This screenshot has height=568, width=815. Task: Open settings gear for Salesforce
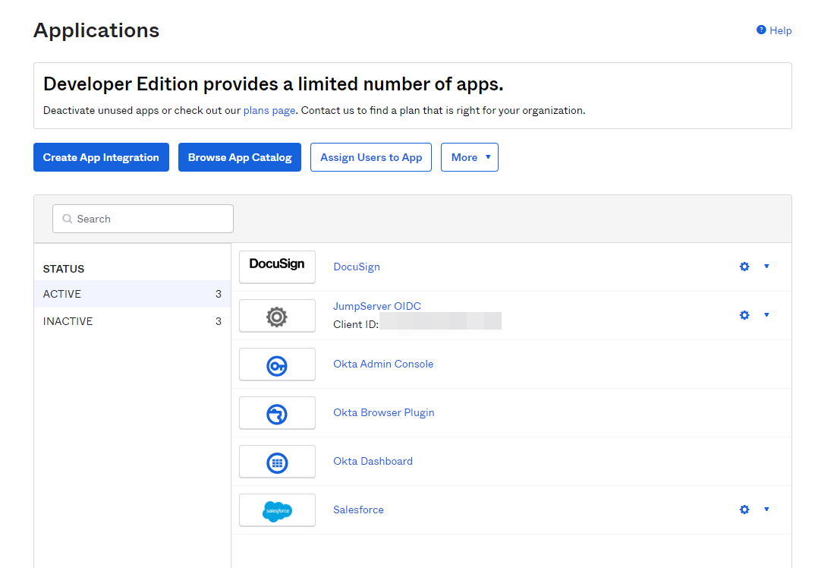click(x=744, y=510)
